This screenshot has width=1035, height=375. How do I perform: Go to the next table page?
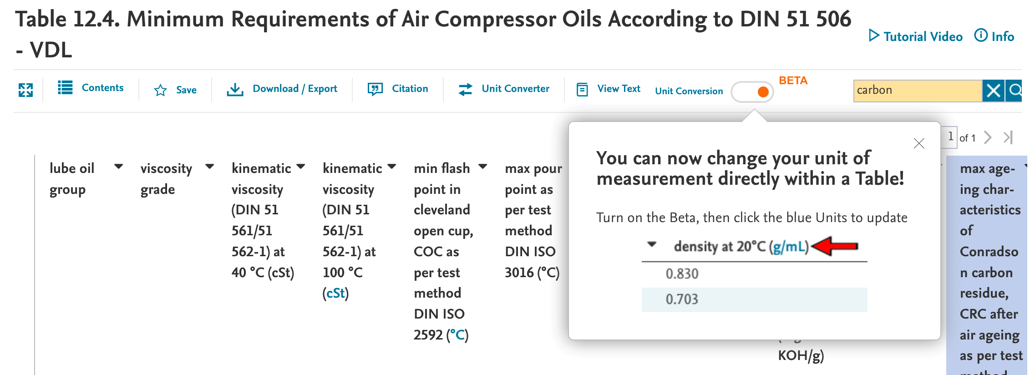click(988, 137)
